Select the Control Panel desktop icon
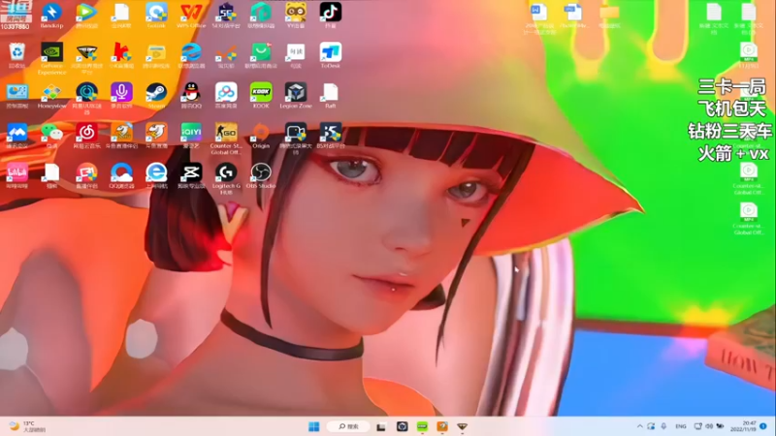This screenshot has height=436, width=776. click(16, 95)
